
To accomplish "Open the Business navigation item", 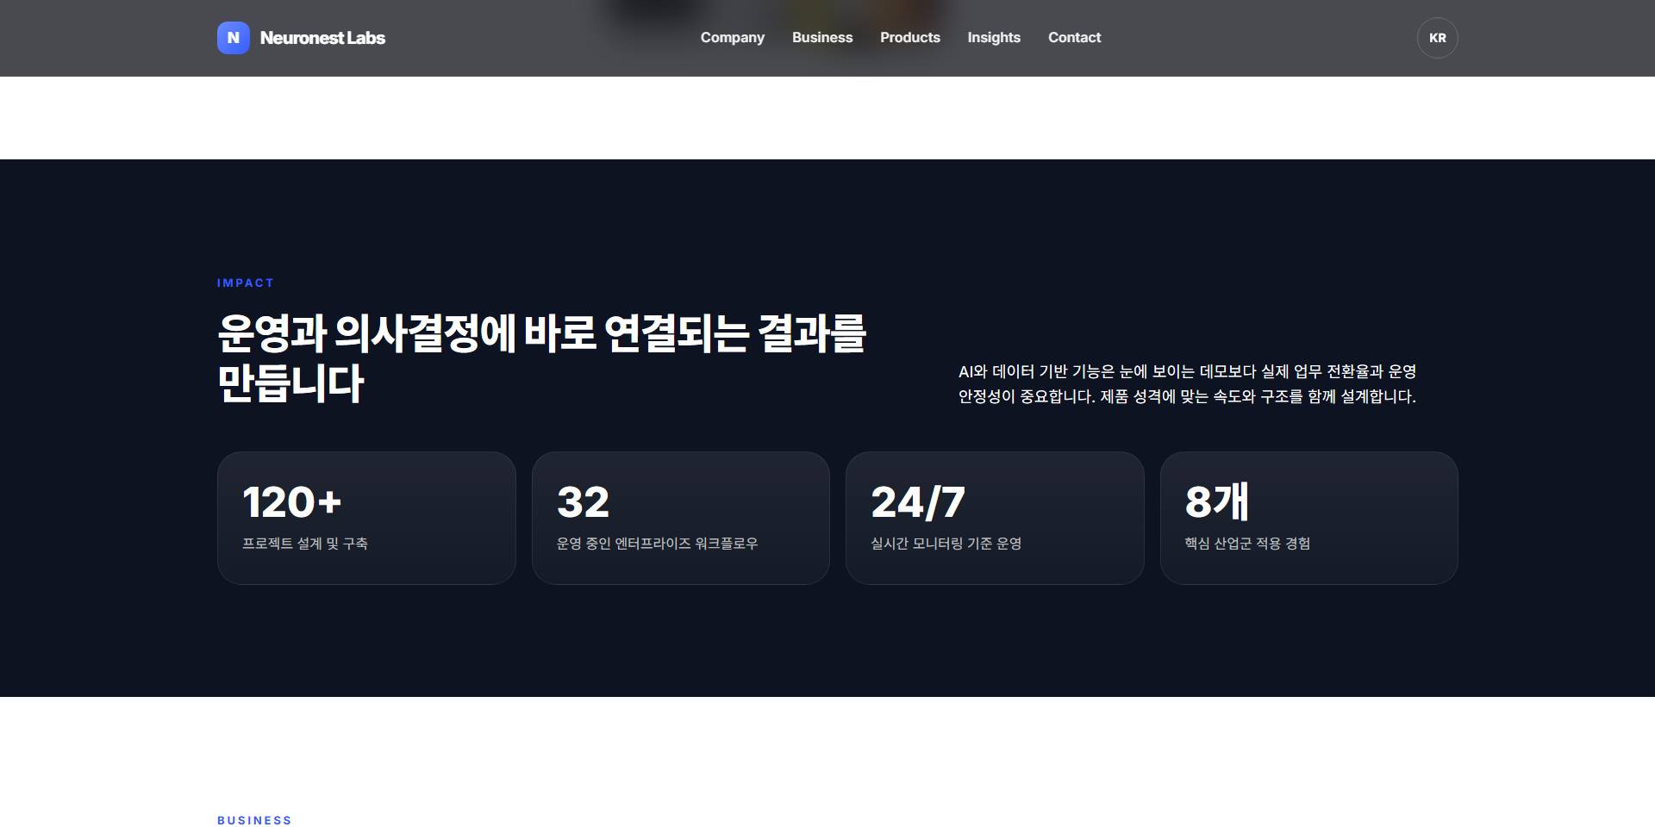I will 822,38.
